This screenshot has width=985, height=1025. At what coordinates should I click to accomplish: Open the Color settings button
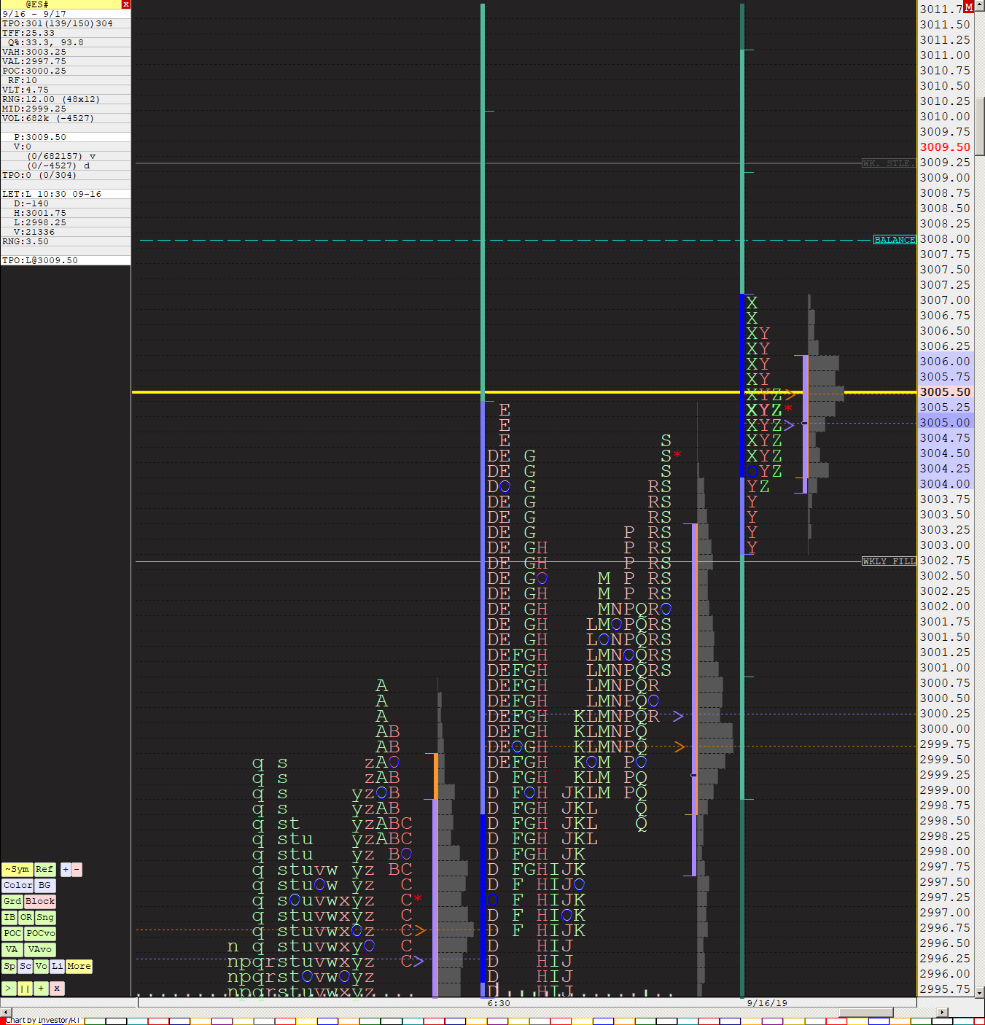tap(17, 885)
